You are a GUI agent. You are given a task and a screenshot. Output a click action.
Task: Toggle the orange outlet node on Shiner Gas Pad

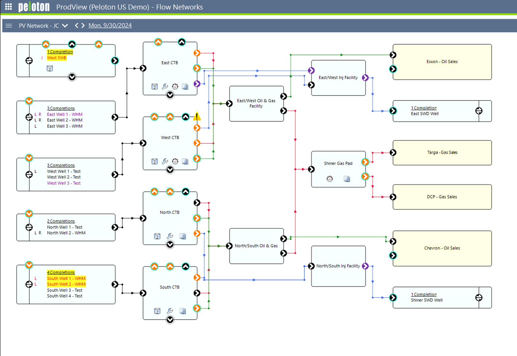coord(365,162)
